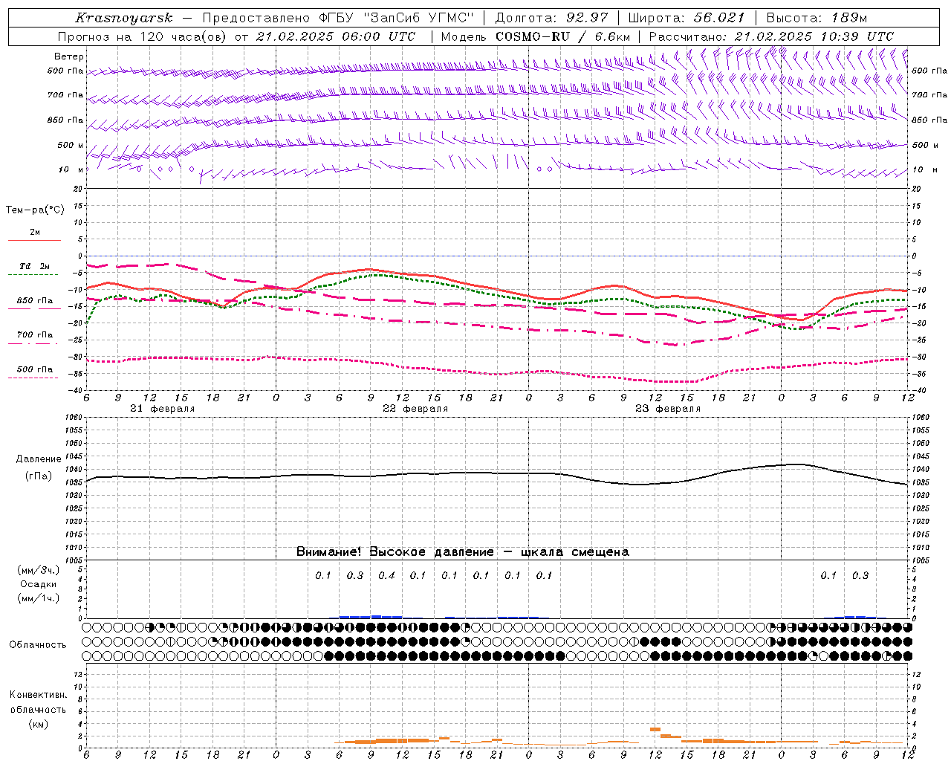The width and height of the screenshot is (951, 761).
Task: Click the (мм/1ч.) precipitation unit label
Action: (x=39, y=598)
